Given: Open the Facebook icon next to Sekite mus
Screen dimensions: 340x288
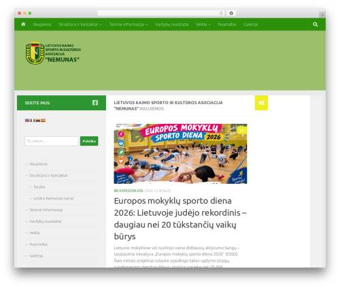Looking at the screenshot, I should [95, 103].
